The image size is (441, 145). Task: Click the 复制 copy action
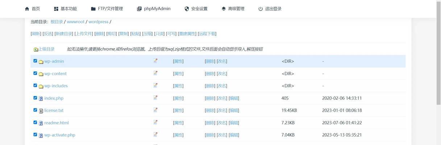pyautogui.click(x=124, y=34)
